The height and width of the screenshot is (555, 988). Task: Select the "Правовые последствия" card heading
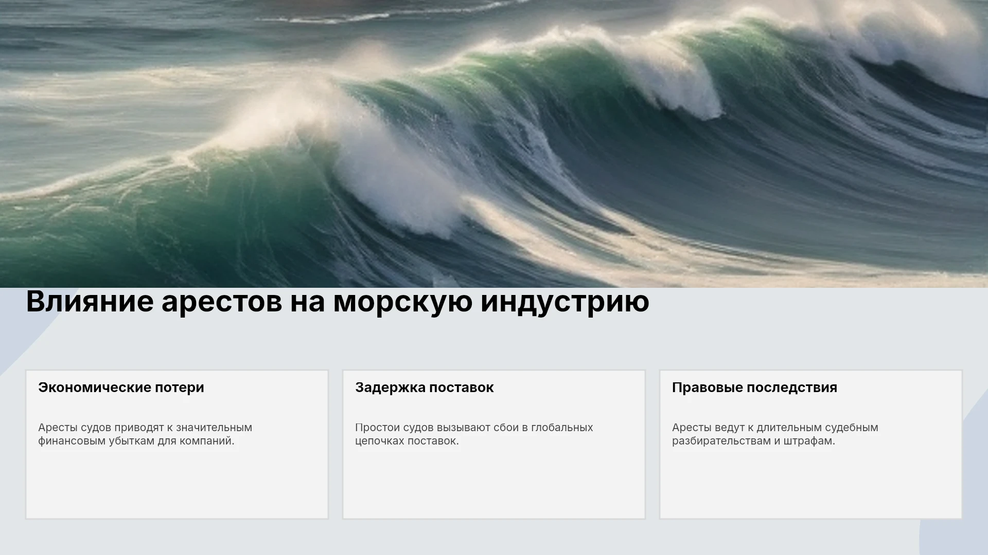[x=754, y=387]
